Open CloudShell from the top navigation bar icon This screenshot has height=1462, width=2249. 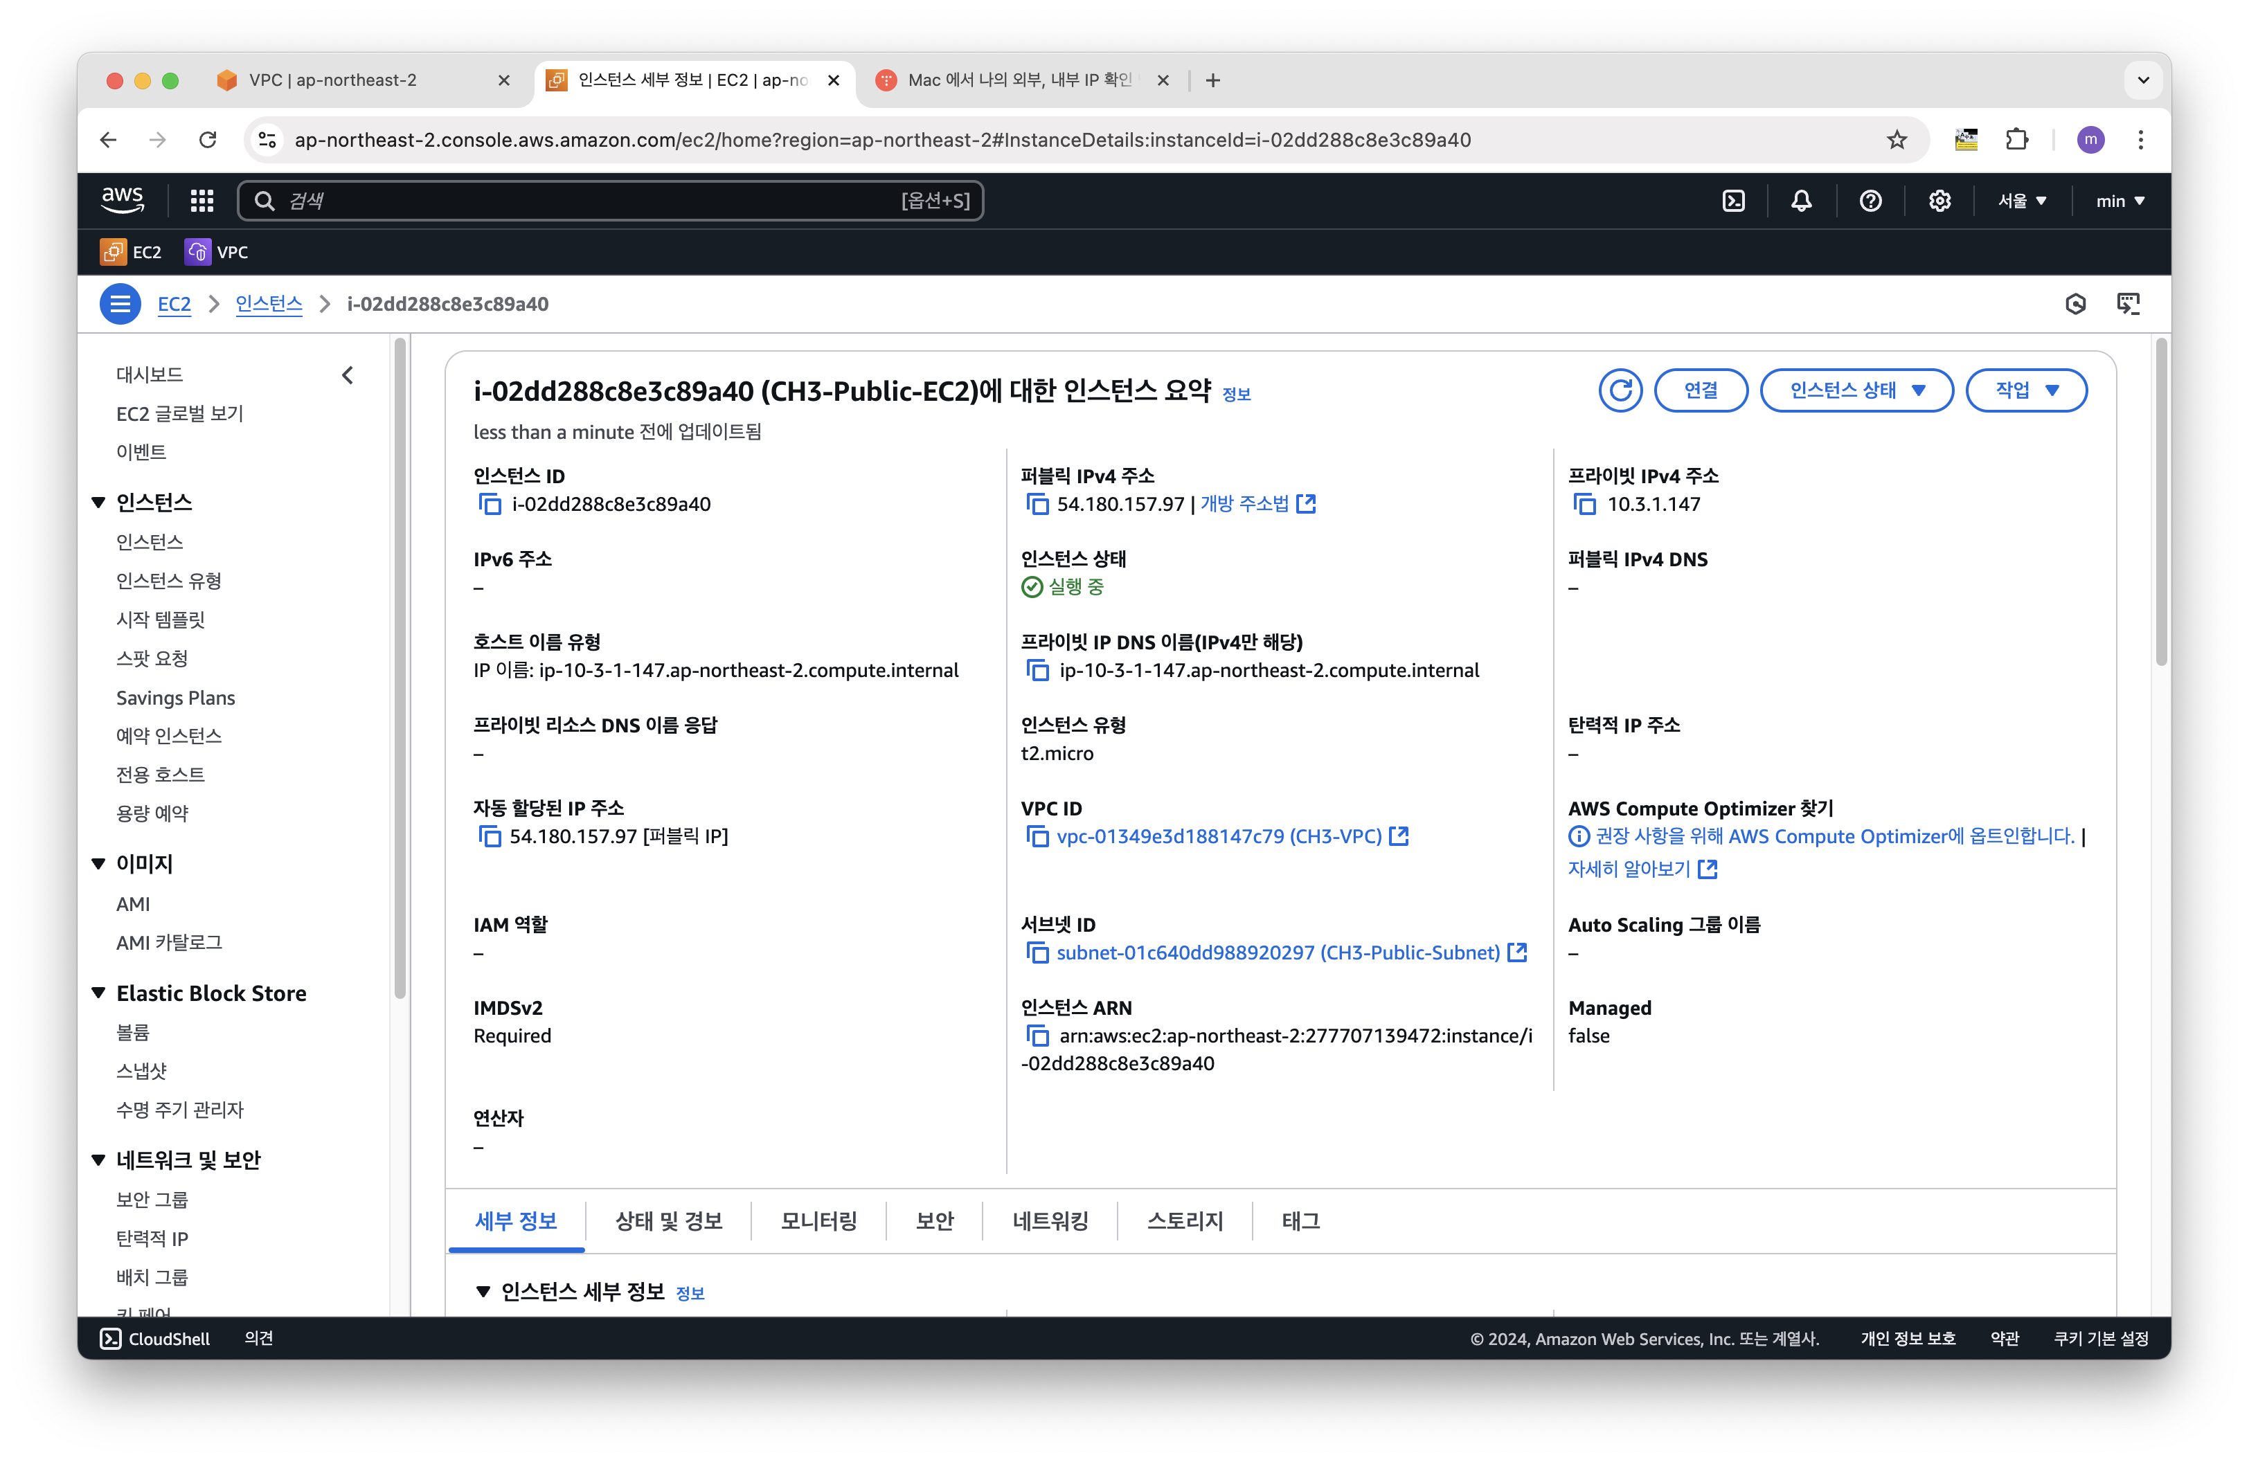(x=1733, y=201)
